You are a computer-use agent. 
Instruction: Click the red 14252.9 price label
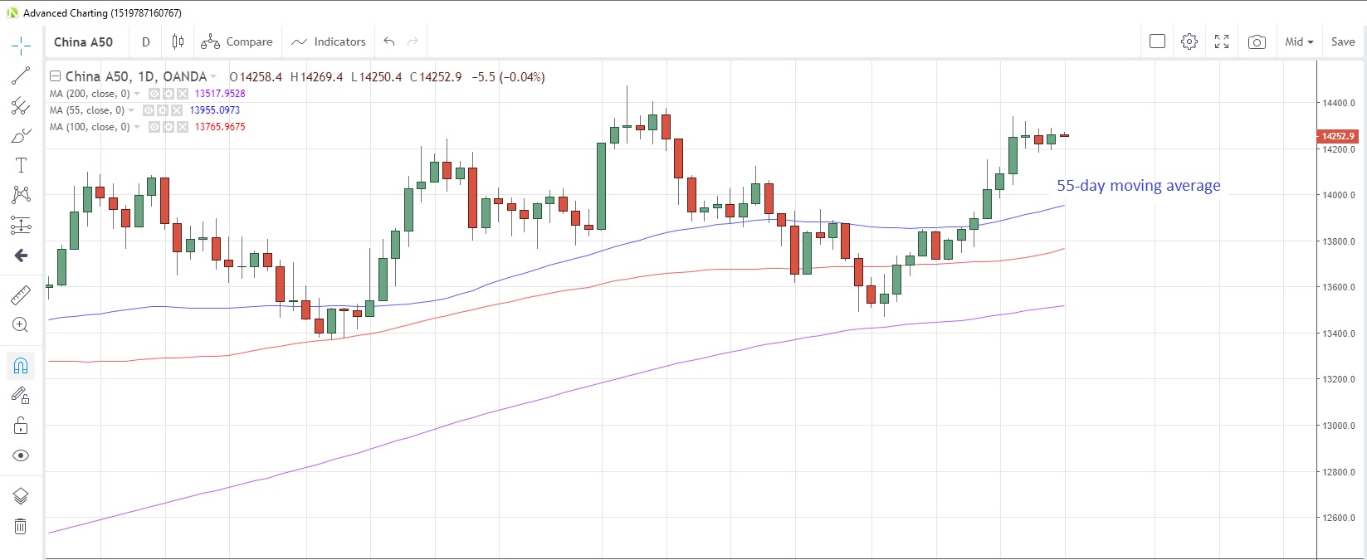click(1337, 136)
